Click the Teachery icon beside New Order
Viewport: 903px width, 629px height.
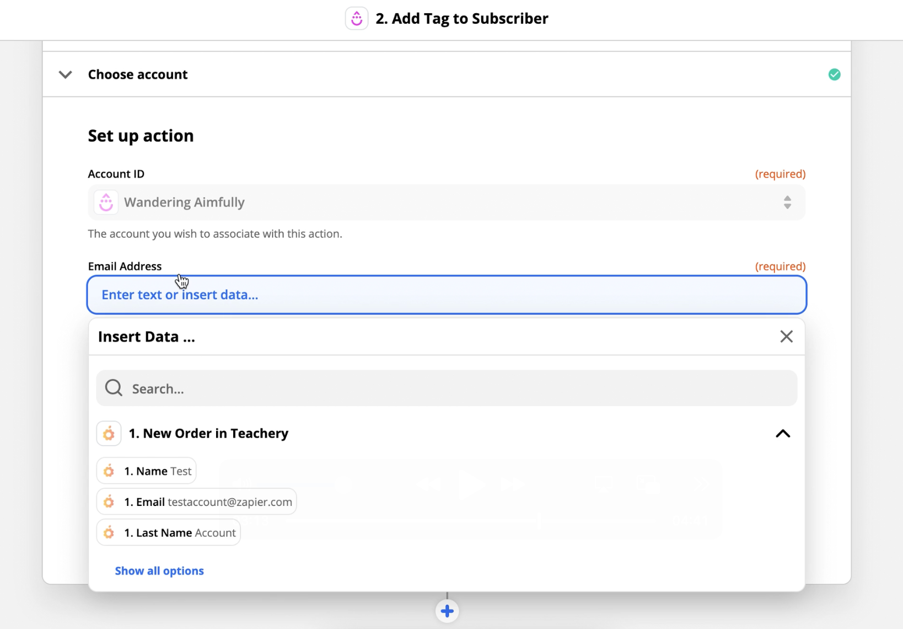coord(109,434)
